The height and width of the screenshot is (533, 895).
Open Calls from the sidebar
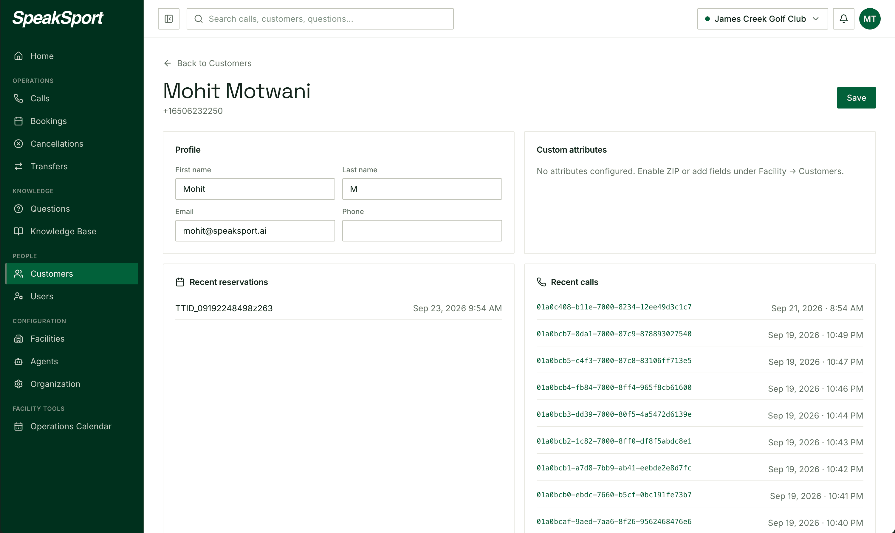(x=72, y=98)
